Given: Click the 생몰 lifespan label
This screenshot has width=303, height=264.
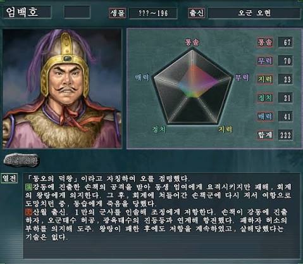Looking at the screenshot, I should pos(118,13).
